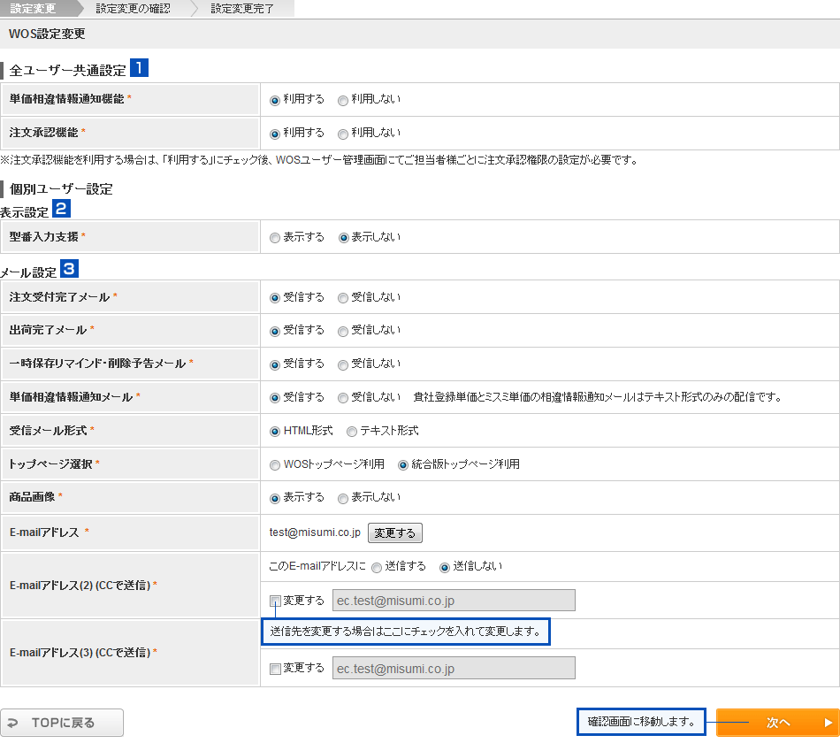Select WOSトップページ利用 option
The image size is (840, 743).
[275, 465]
